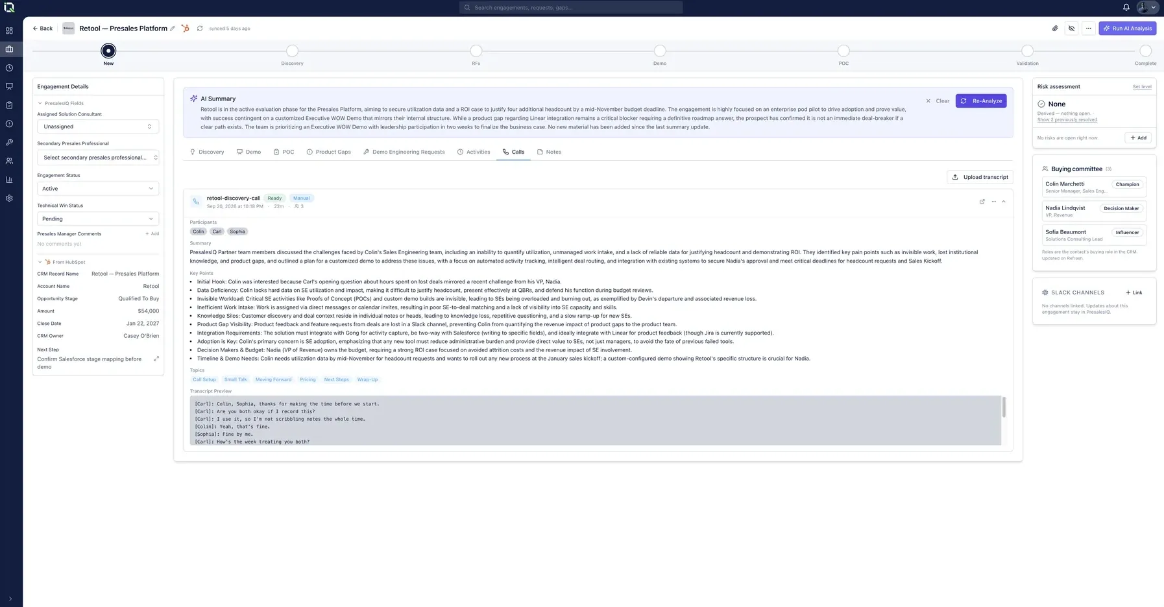This screenshot has width=1164, height=607.
Task: Link a Slack channel
Action: click(1134, 292)
